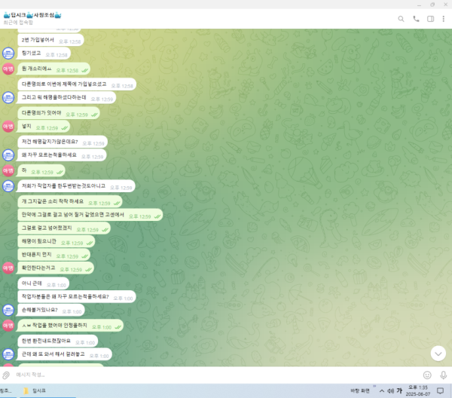Open the three-dot more options menu
Image resolution: width=452 pixels, height=398 pixels.
[x=444, y=19]
